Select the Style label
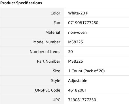The image size is (129, 104). click(56, 81)
